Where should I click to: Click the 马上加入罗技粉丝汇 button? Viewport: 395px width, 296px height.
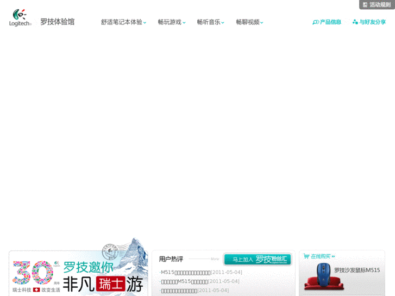[258, 259]
